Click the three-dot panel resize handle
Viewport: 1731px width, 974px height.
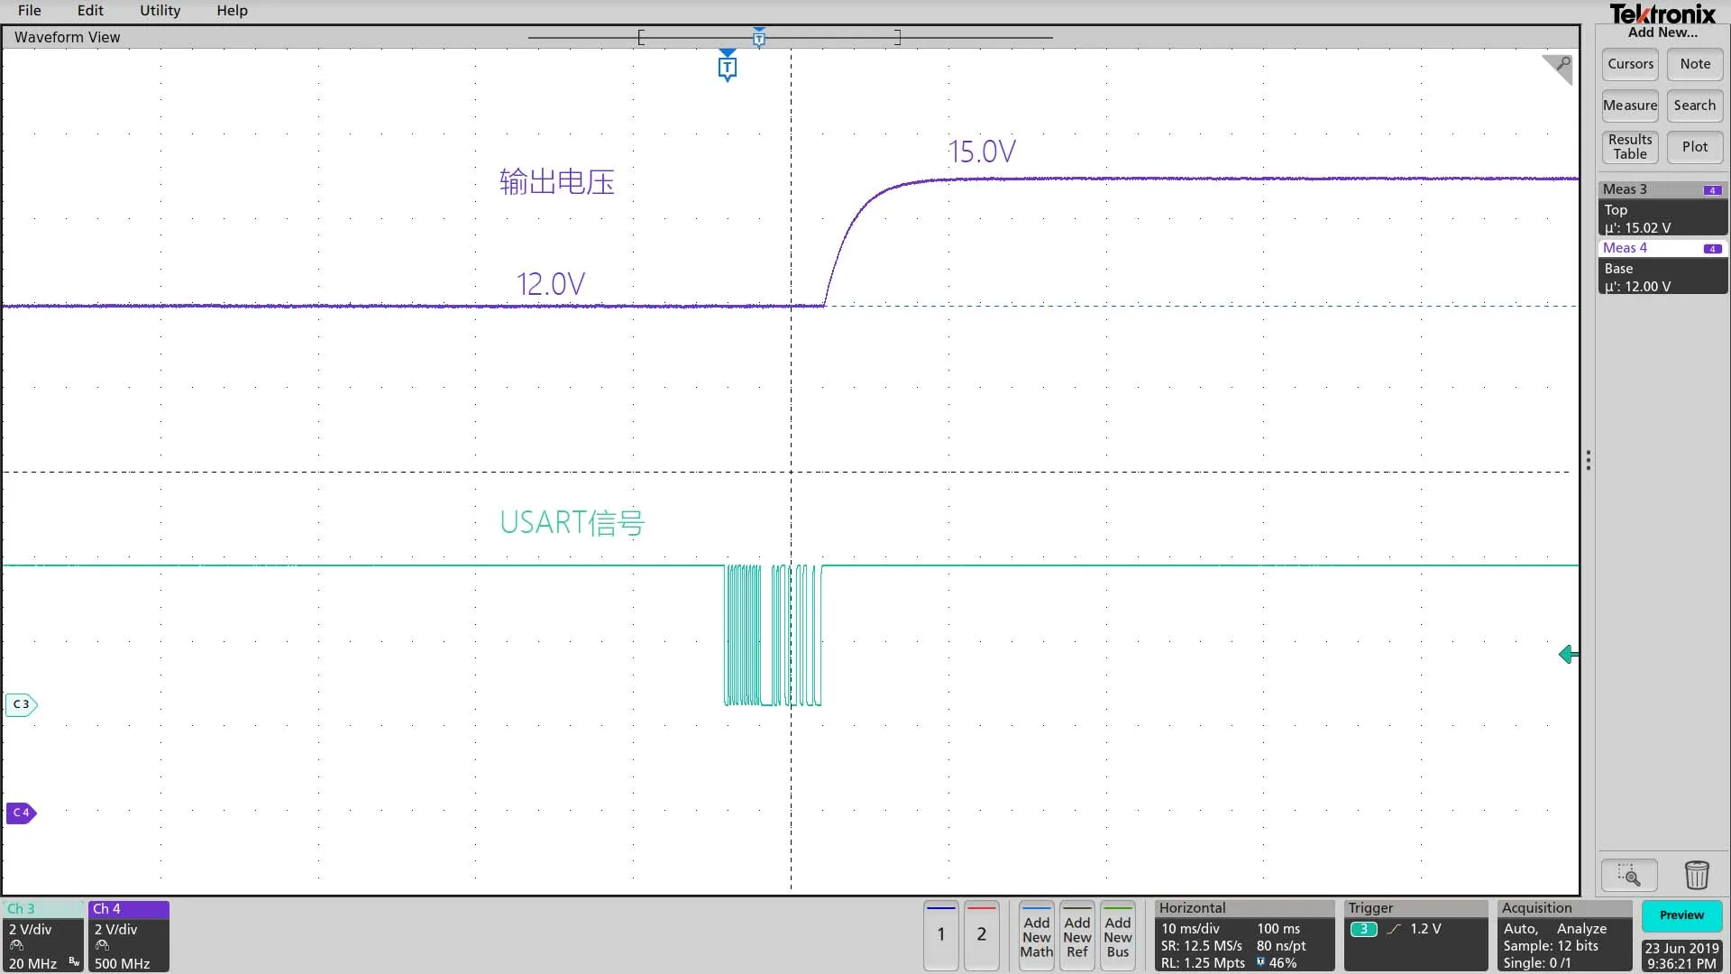[x=1588, y=461]
